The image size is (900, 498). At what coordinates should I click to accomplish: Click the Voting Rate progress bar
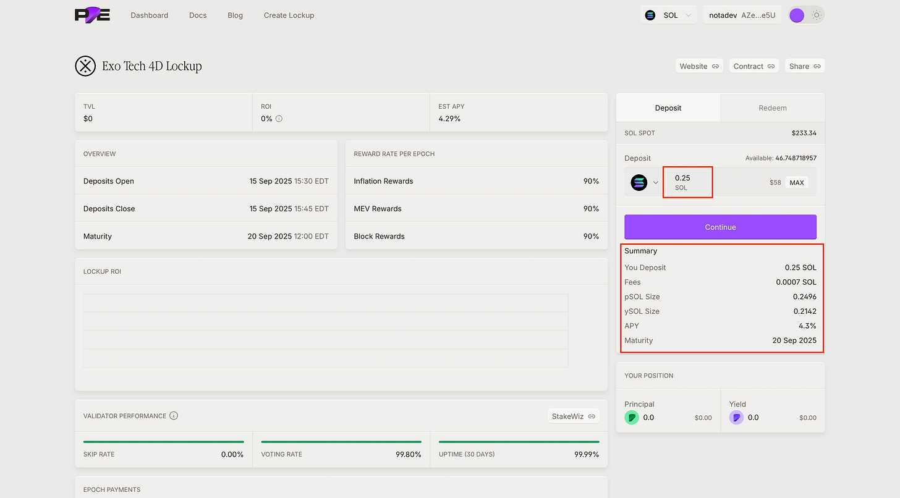coord(341,442)
